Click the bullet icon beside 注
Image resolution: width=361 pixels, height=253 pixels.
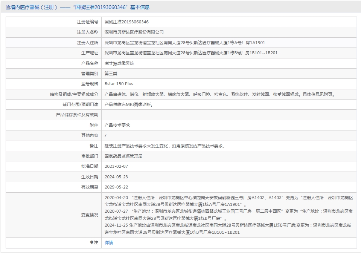point(91,242)
